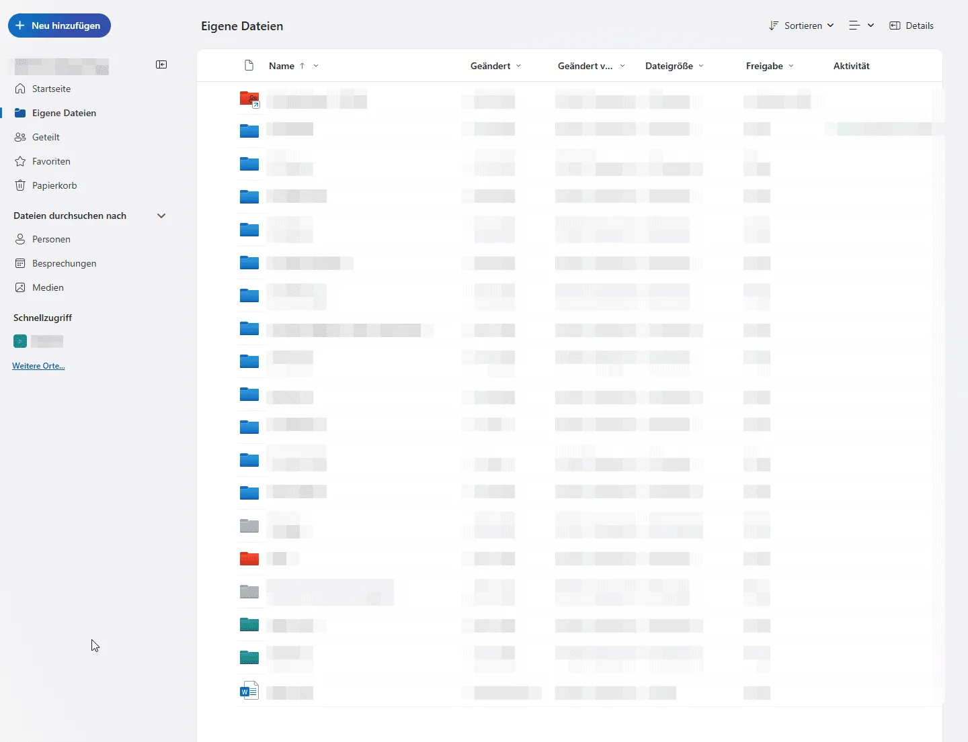968x742 pixels.
Task: Collapse the Dateien durchsuchen nach section
Action: tap(161, 216)
